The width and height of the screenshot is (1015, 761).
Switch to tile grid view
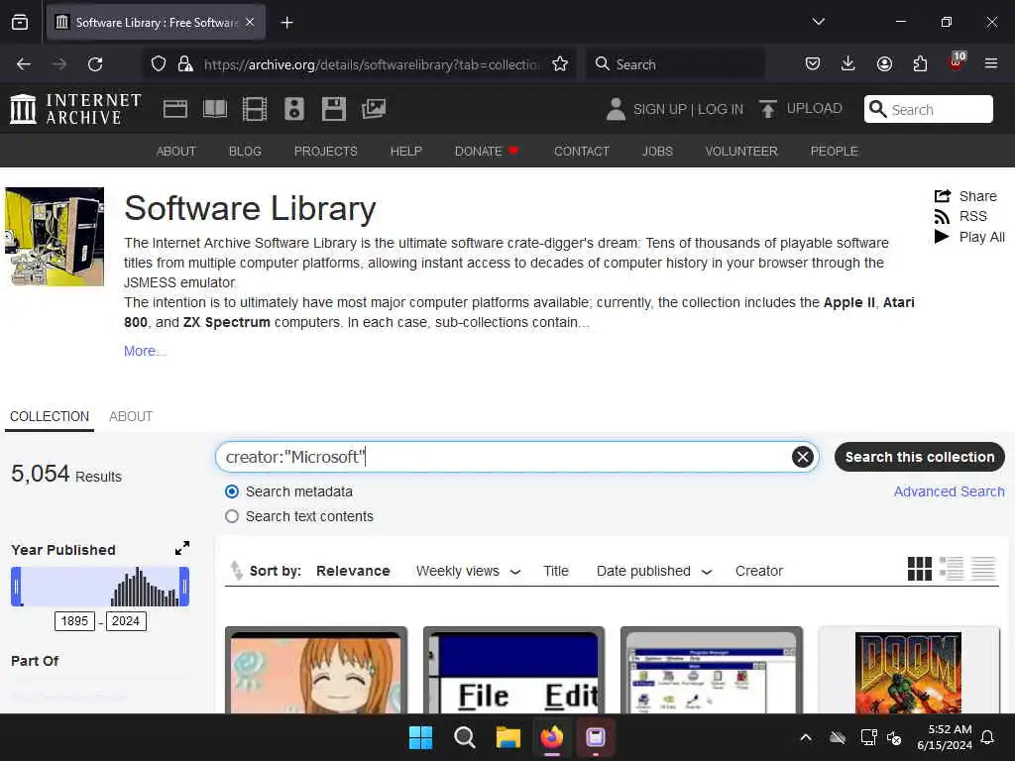click(x=919, y=569)
